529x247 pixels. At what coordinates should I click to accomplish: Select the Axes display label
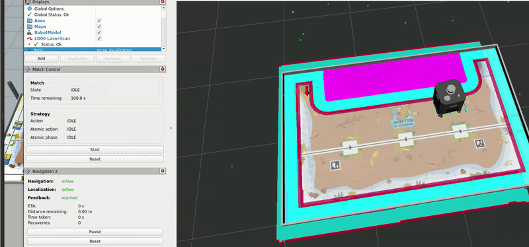click(40, 21)
